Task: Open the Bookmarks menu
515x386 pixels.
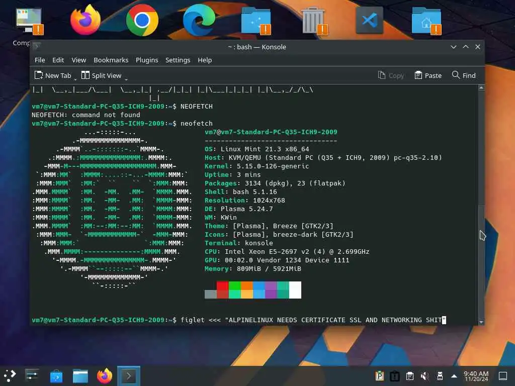Action: (x=111, y=60)
